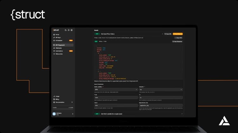
Task: Click Copy cURL button
Action: pos(178,38)
